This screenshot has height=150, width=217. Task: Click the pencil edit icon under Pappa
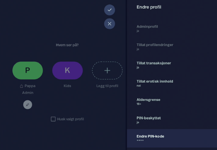(x=28, y=105)
